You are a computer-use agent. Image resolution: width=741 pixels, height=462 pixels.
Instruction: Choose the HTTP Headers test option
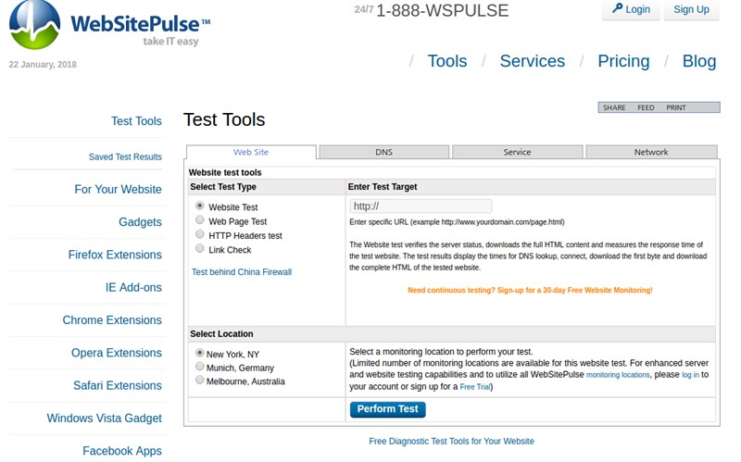(x=200, y=234)
